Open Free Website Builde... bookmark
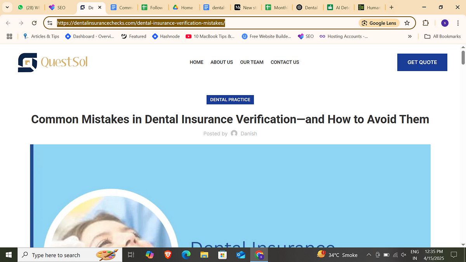 [x=266, y=36]
